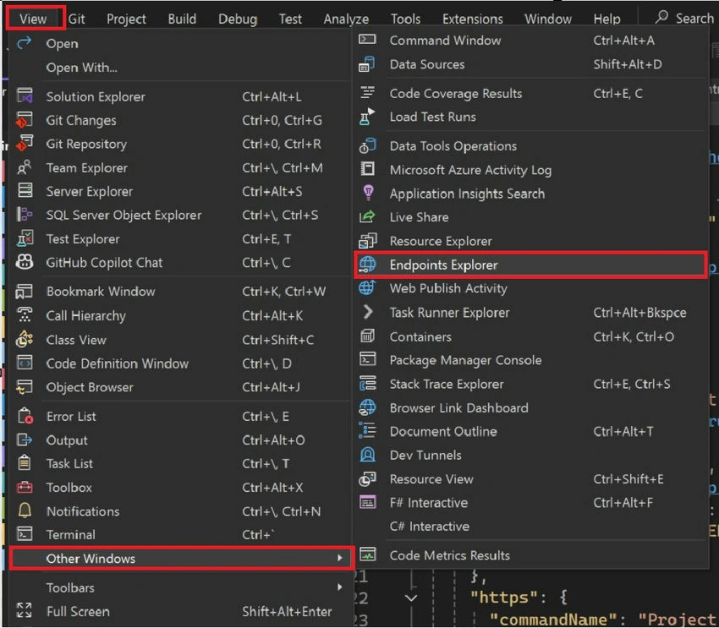This screenshot has height=628, width=719.
Task: Click the Error List icon
Action: pos(25,417)
